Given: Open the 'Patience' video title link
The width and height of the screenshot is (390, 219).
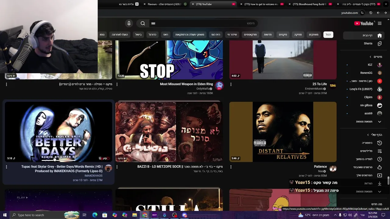Looking at the screenshot, I should (x=320, y=167).
